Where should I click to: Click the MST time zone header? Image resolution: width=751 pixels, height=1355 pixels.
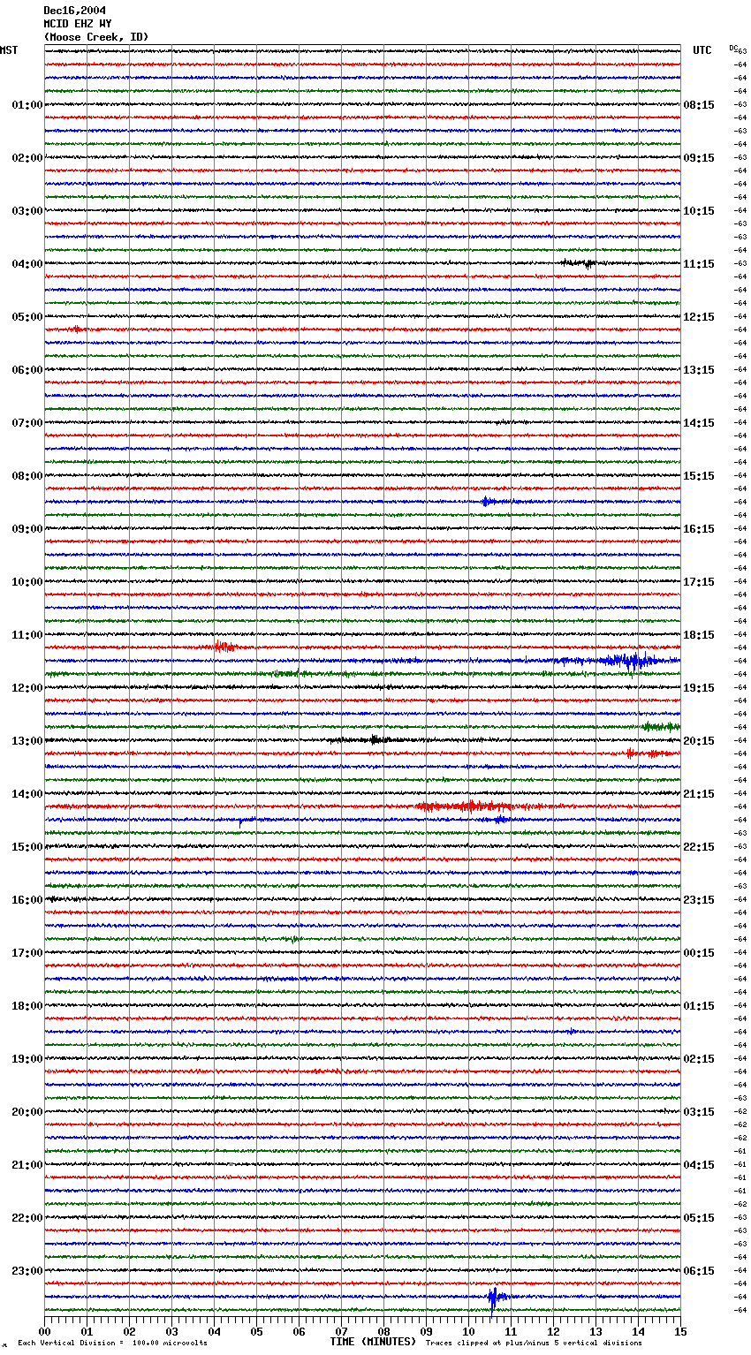coord(9,50)
